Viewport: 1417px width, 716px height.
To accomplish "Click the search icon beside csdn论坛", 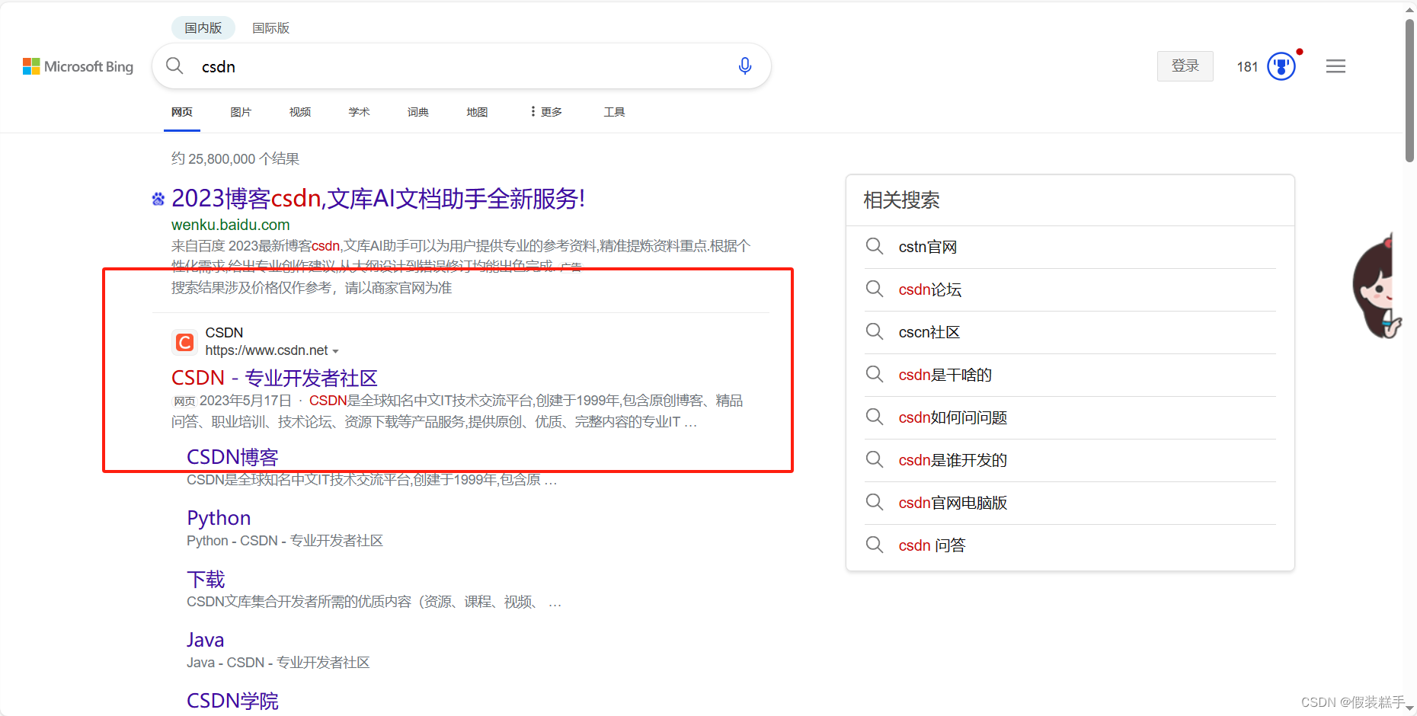I will tap(875, 289).
